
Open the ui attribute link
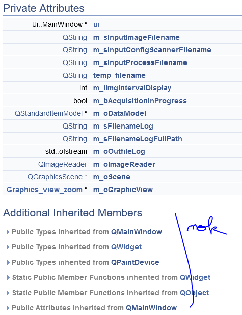click(96, 24)
